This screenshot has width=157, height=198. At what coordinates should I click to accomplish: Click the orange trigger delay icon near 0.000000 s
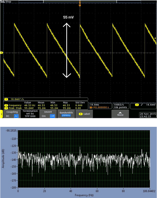pos(91,107)
